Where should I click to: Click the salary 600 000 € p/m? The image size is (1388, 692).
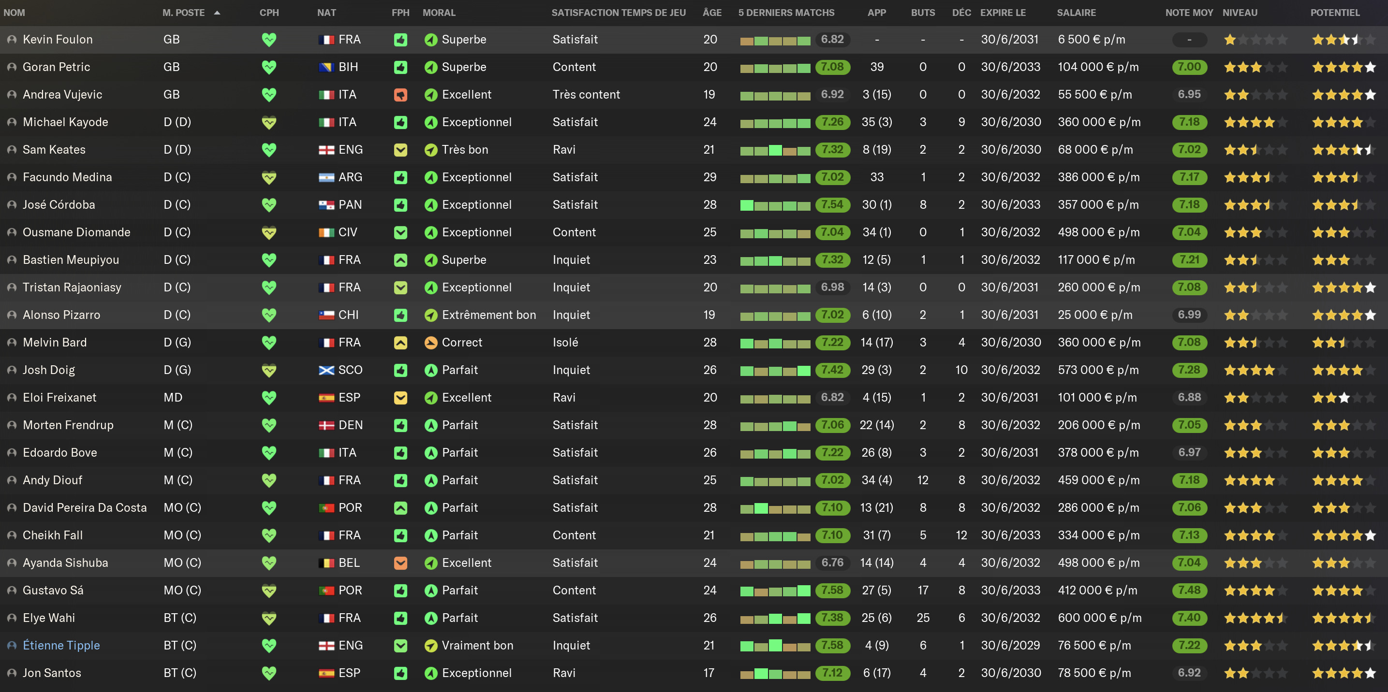[x=1099, y=618]
